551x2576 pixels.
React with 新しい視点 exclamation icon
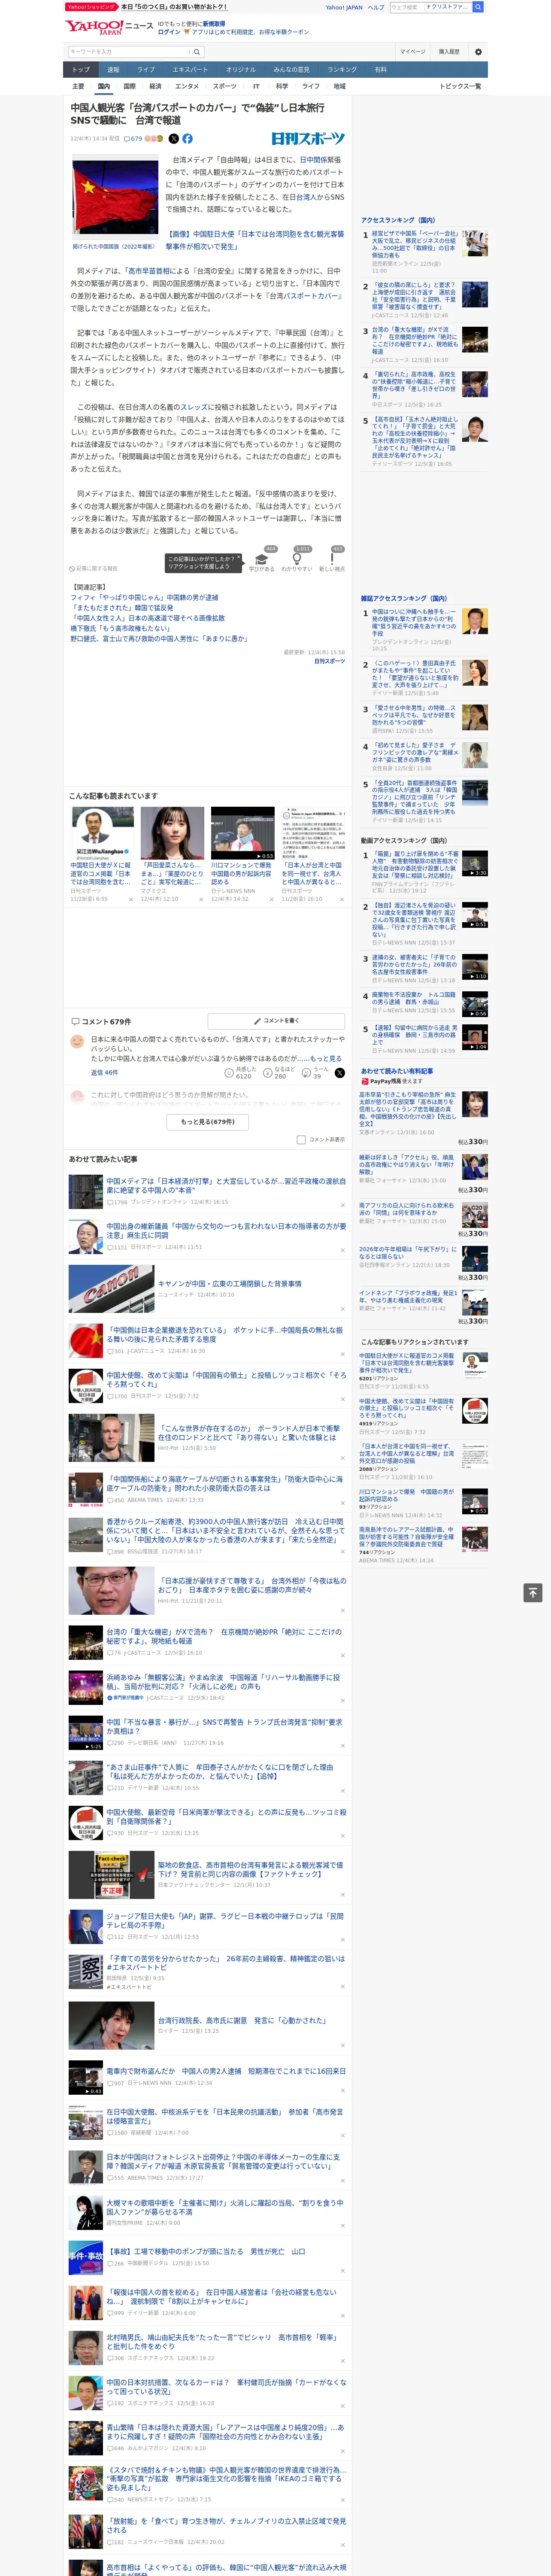332,558
